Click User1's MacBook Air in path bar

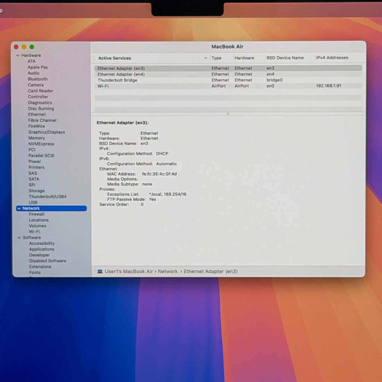click(x=129, y=272)
